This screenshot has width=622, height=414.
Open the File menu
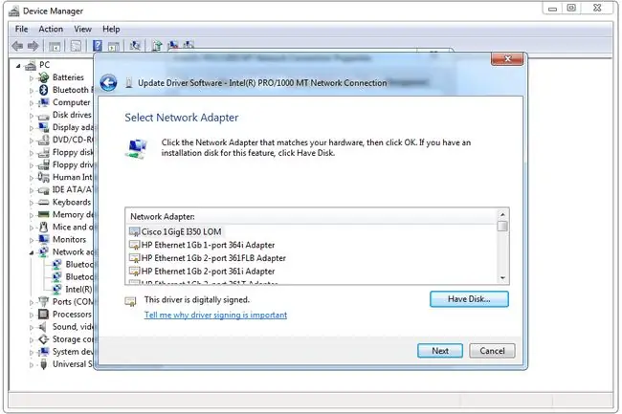[x=21, y=29]
